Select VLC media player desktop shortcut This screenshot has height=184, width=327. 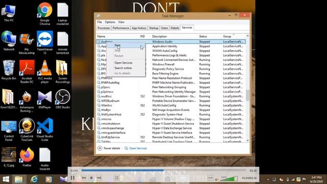pyautogui.click(x=45, y=72)
